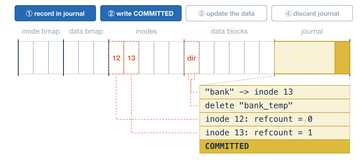Screen dimensions: 360x160
Task: Click the light-yellow journal region
Action: coord(305,58)
